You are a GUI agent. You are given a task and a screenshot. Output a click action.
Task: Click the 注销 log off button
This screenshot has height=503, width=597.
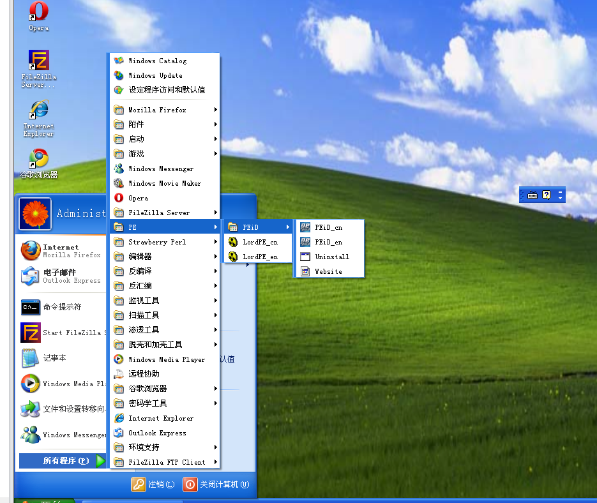pyautogui.click(x=153, y=484)
